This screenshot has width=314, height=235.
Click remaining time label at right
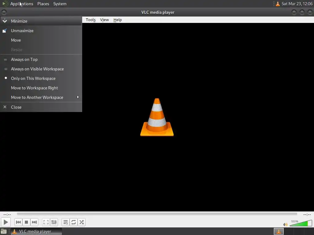pos(307,214)
